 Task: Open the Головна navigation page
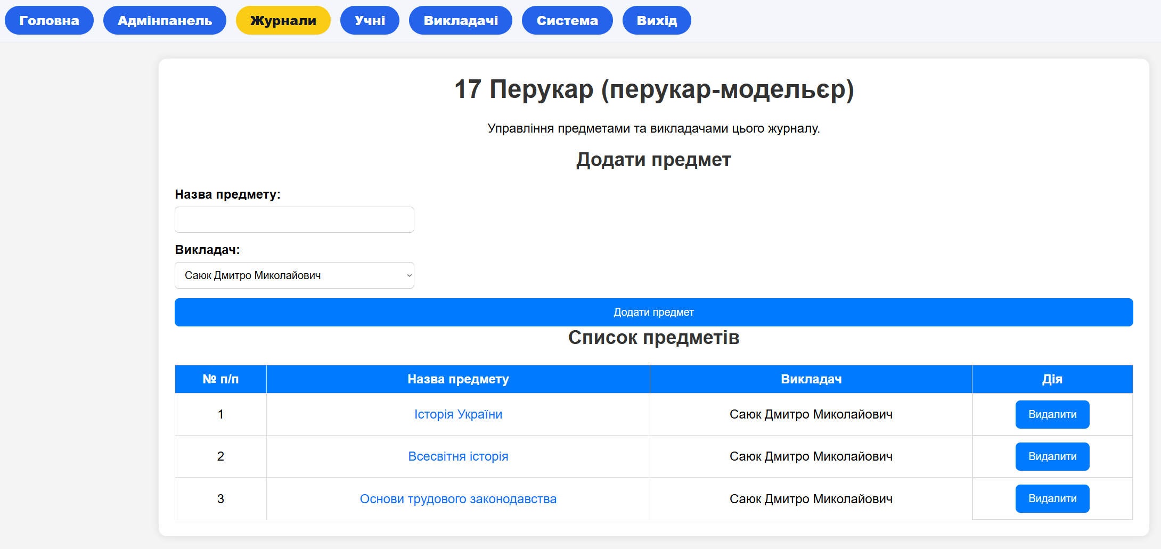tap(48, 20)
